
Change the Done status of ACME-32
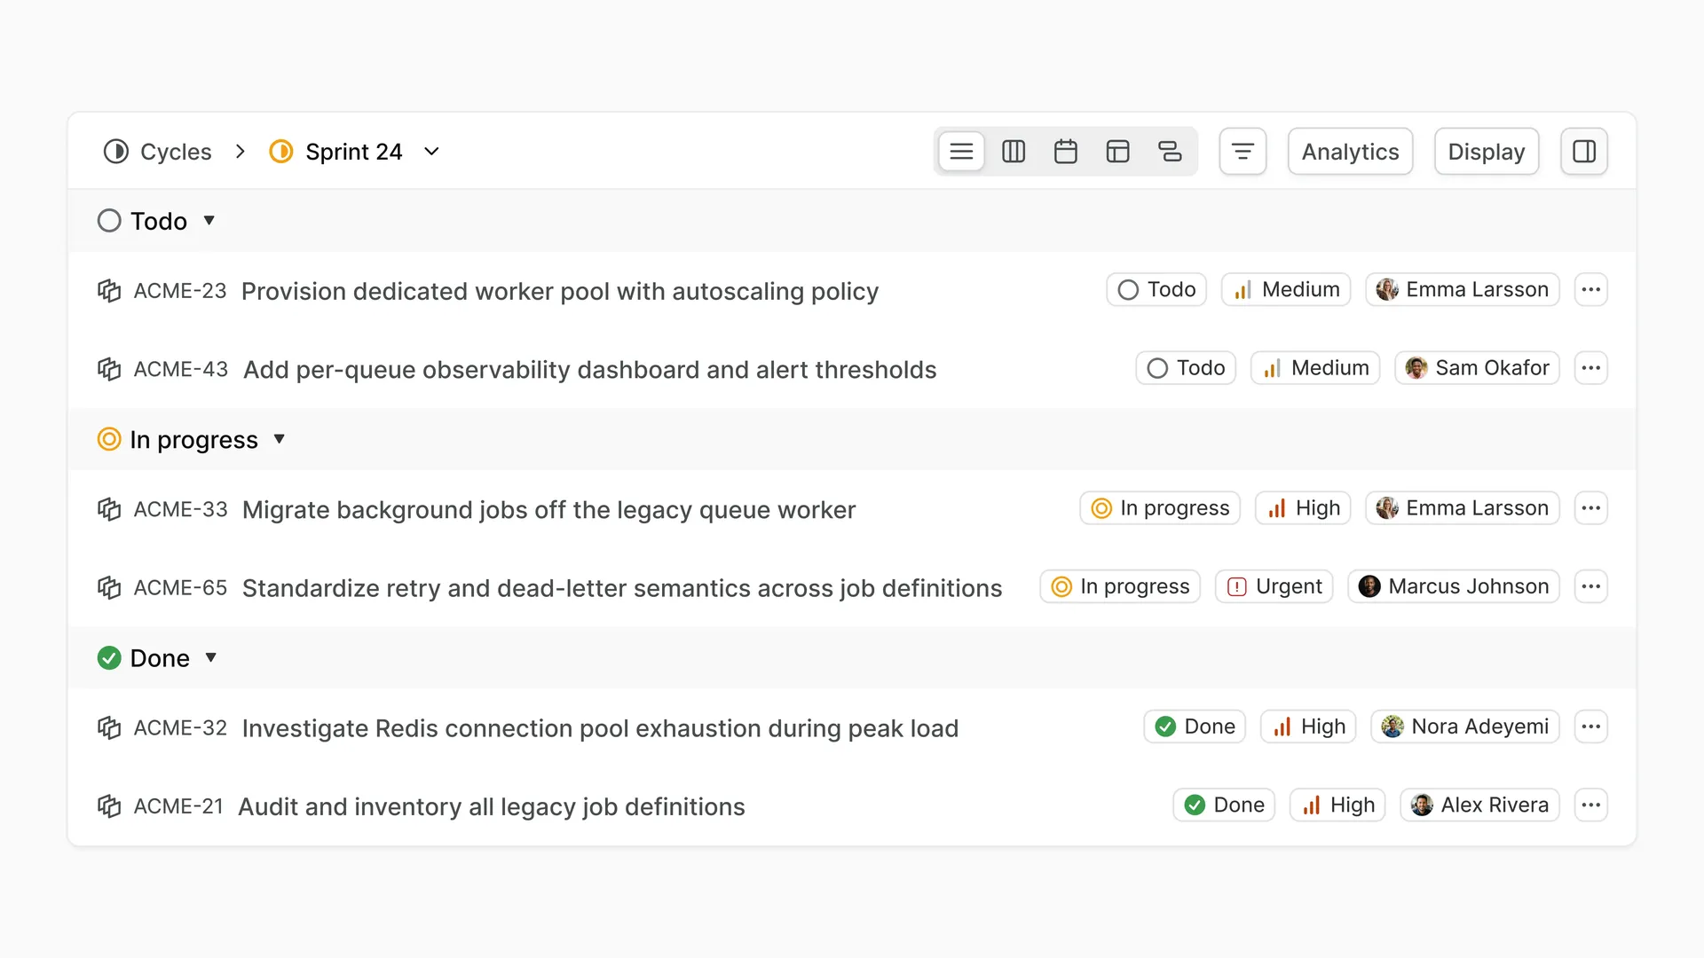1195,726
